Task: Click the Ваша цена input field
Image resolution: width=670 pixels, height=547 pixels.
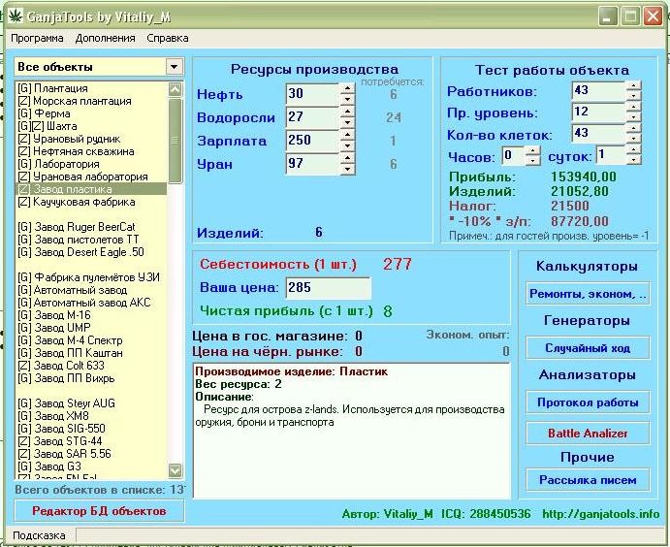Action: [x=328, y=288]
